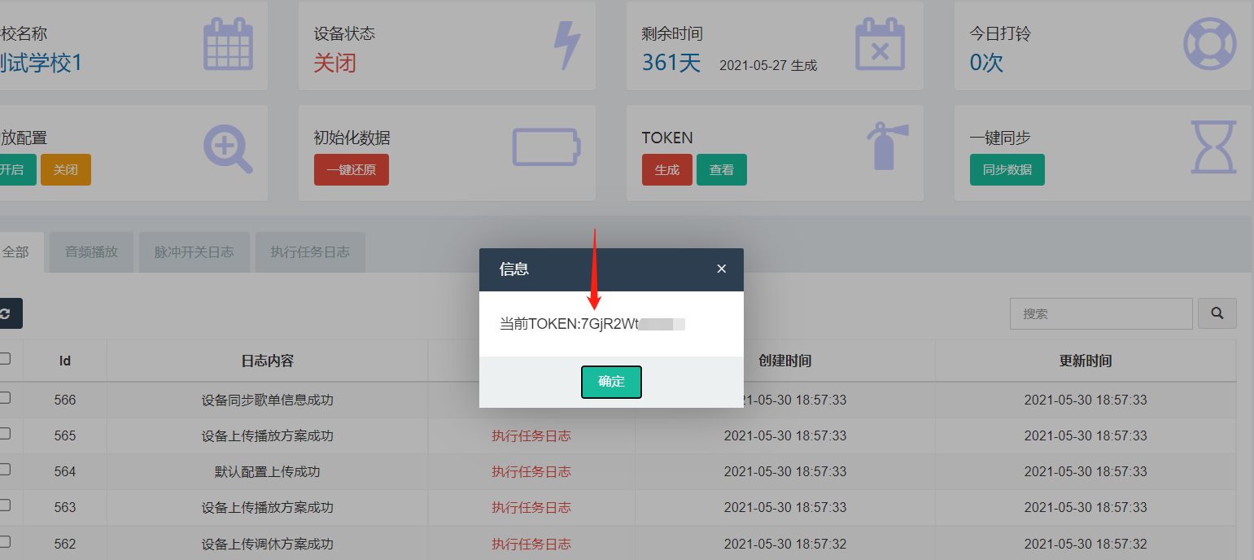Click the red 生成 token button
Viewport: 1254px width, 560px height.
[x=667, y=170]
